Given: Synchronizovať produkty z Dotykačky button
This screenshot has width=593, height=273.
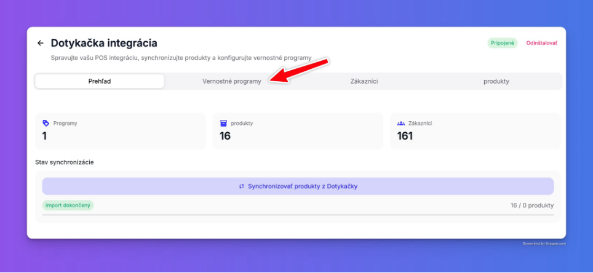Looking at the screenshot, I should tap(298, 186).
